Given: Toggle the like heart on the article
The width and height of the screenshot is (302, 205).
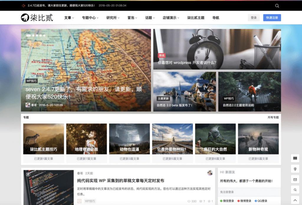Looking at the screenshot, I should click(x=209, y=201).
